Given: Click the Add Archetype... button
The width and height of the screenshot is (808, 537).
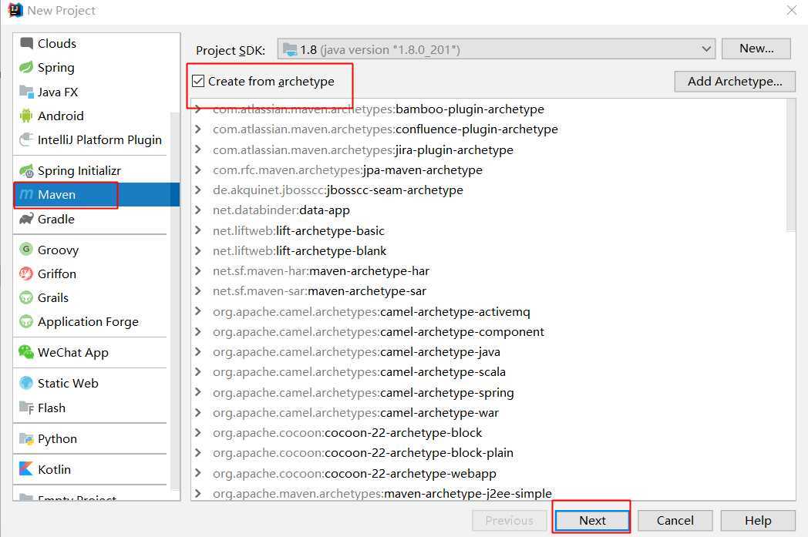Looking at the screenshot, I should click(x=735, y=82).
